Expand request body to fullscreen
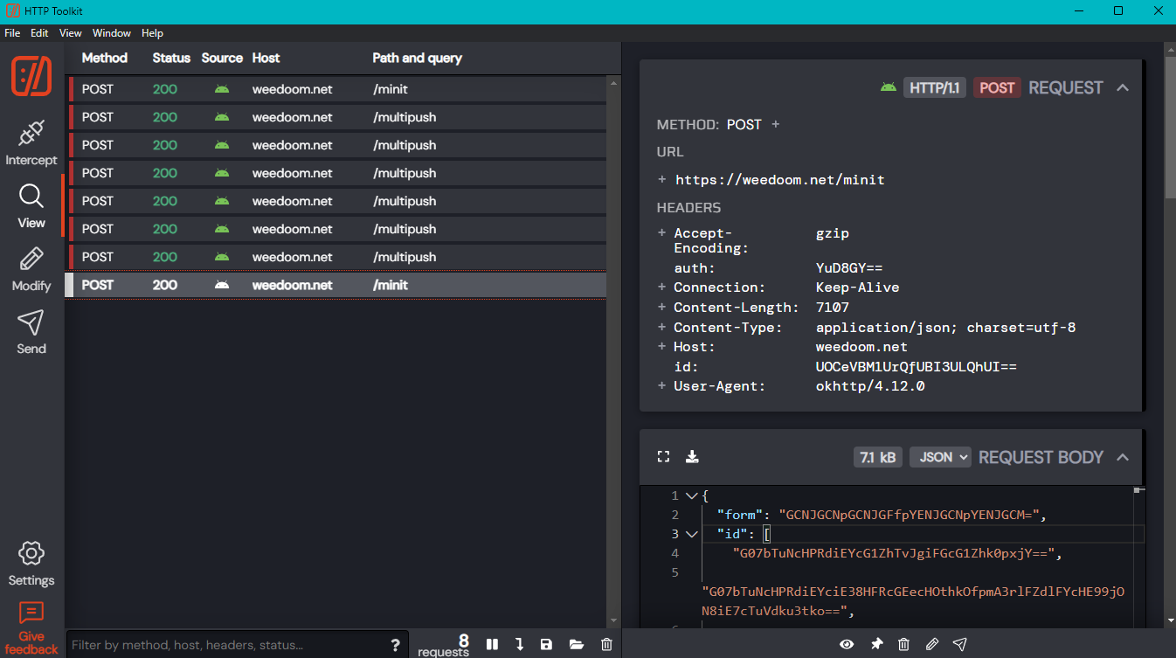 [x=663, y=456]
